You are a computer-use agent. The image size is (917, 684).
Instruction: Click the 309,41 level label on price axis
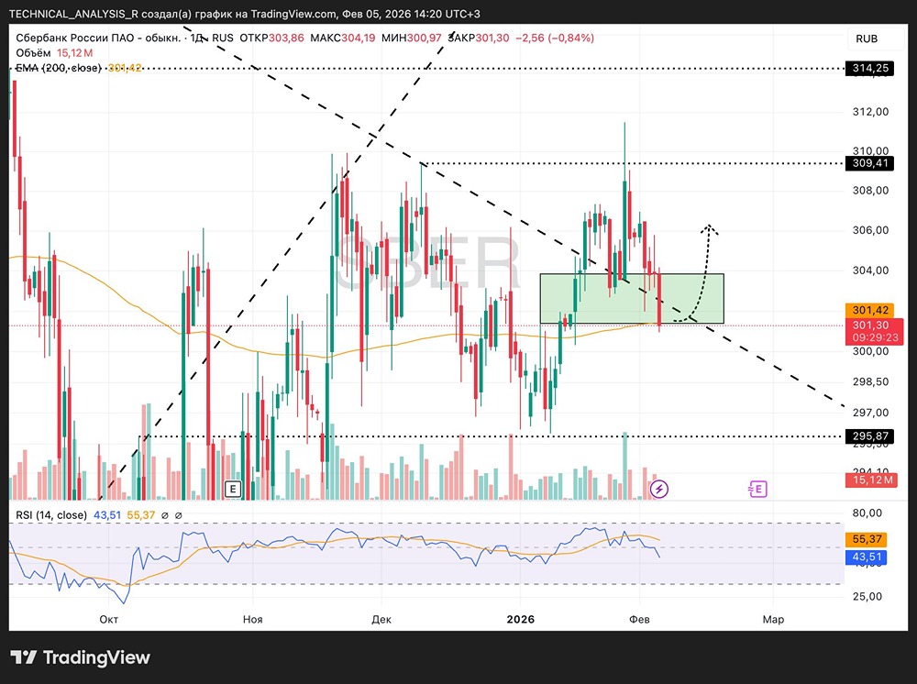[869, 163]
